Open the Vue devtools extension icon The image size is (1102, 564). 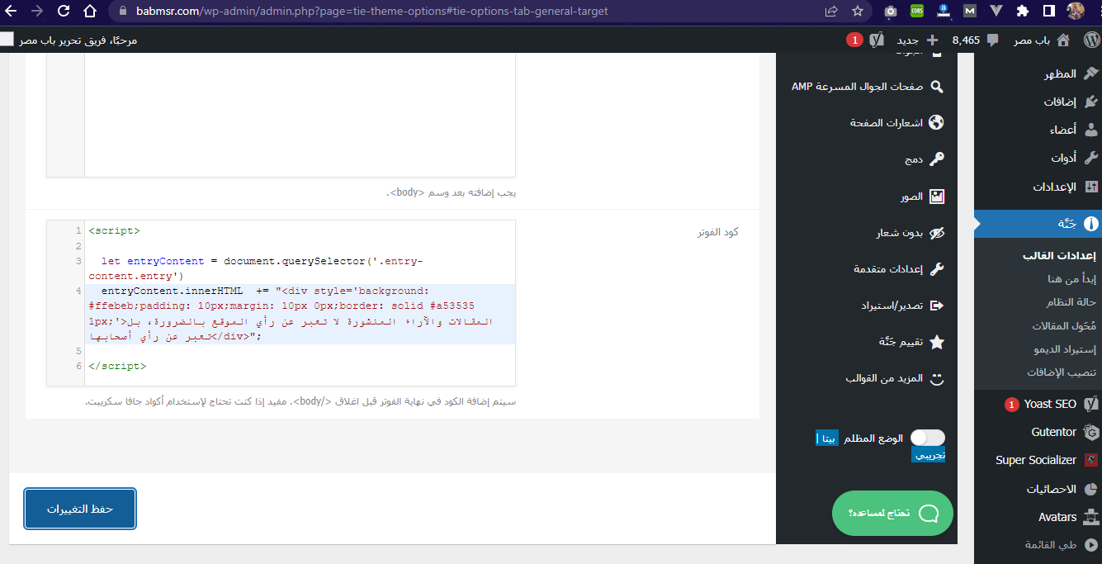[996, 12]
